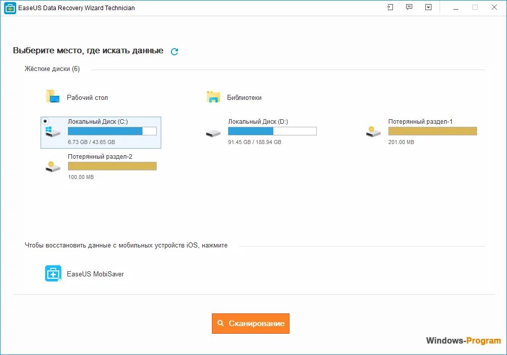Click the iOS mobile devices restore section text
507x355 pixels.
coord(126,245)
